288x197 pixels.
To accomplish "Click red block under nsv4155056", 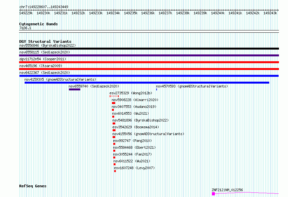I will (114, 137).
